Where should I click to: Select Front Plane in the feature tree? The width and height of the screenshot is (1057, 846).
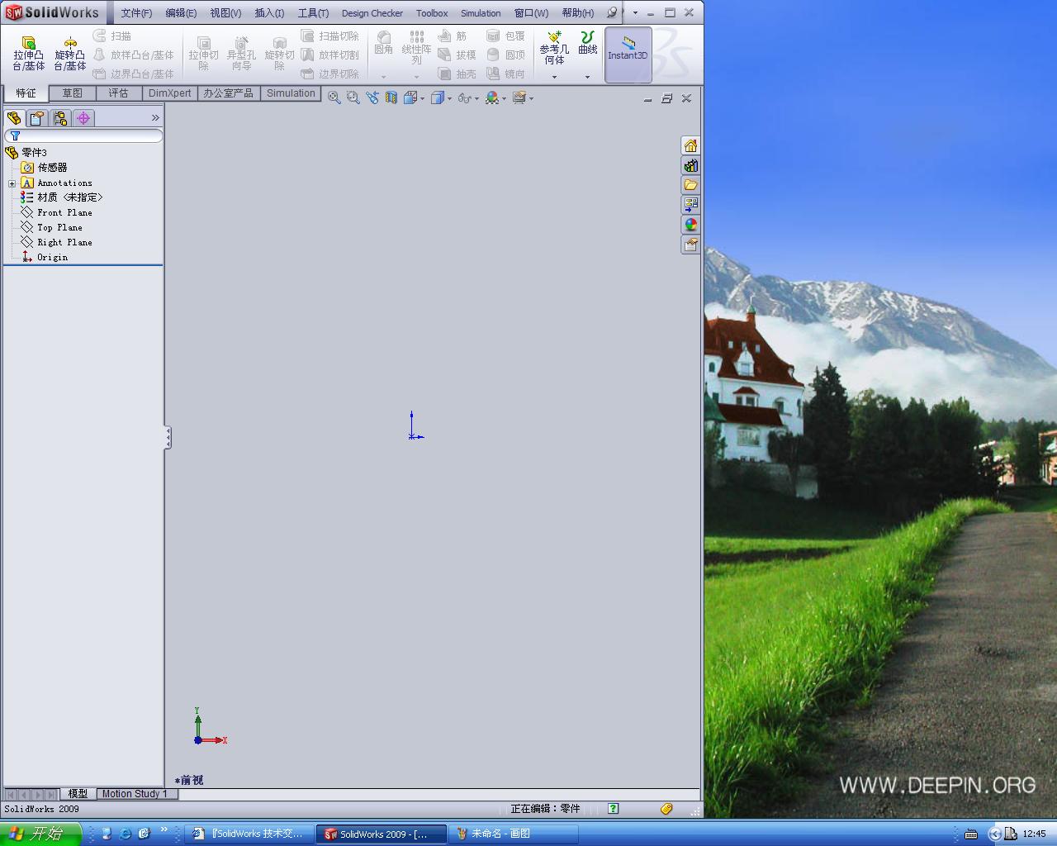[x=64, y=212]
